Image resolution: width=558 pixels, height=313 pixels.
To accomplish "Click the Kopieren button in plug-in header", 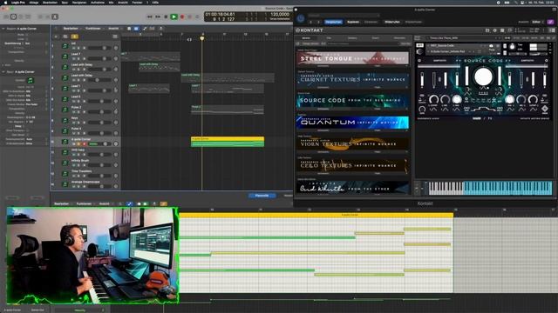I will (353, 22).
